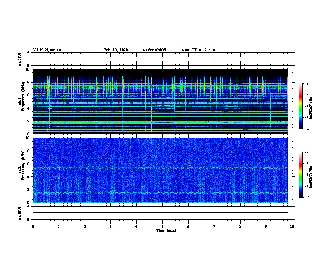
Task: Click the "Time (min)" x-axis label
Action: [x=166, y=230]
